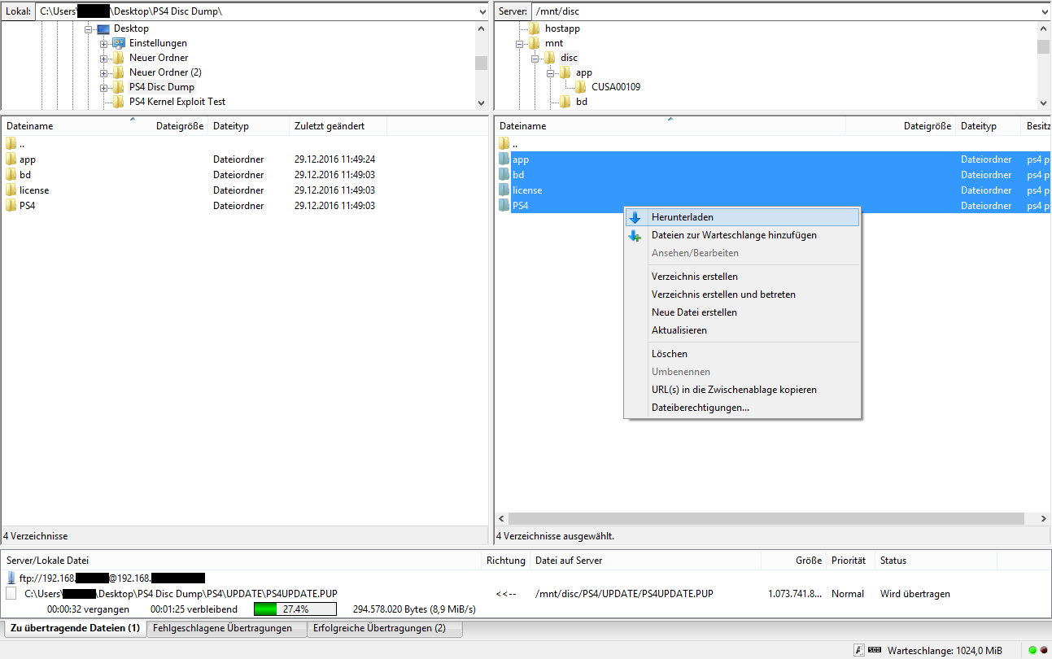The width and height of the screenshot is (1052, 659).
Task: Select PS4 Kernel Exploit Test in the local tree
Action: (x=177, y=102)
